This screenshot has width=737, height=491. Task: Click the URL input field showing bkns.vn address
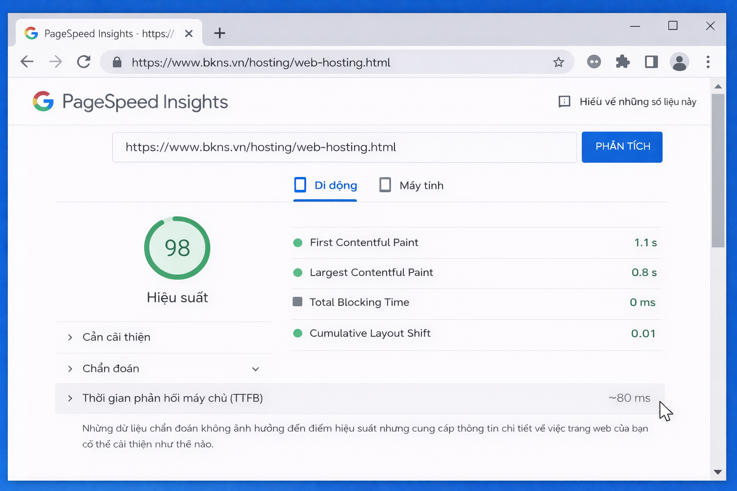pos(344,147)
